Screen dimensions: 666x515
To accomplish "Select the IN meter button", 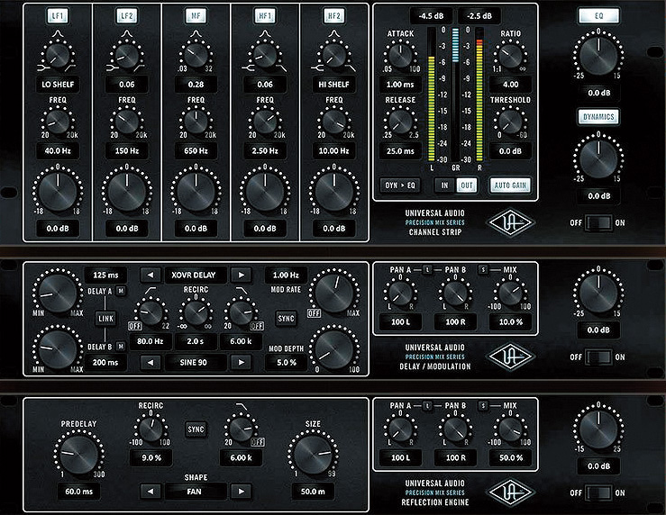I will tap(444, 185).
